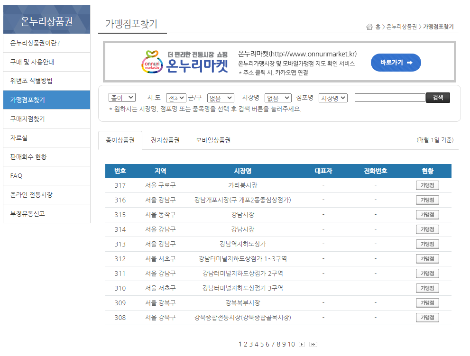Click 시장명 column header
Screen dimensions: 470x356
[242, 171]
